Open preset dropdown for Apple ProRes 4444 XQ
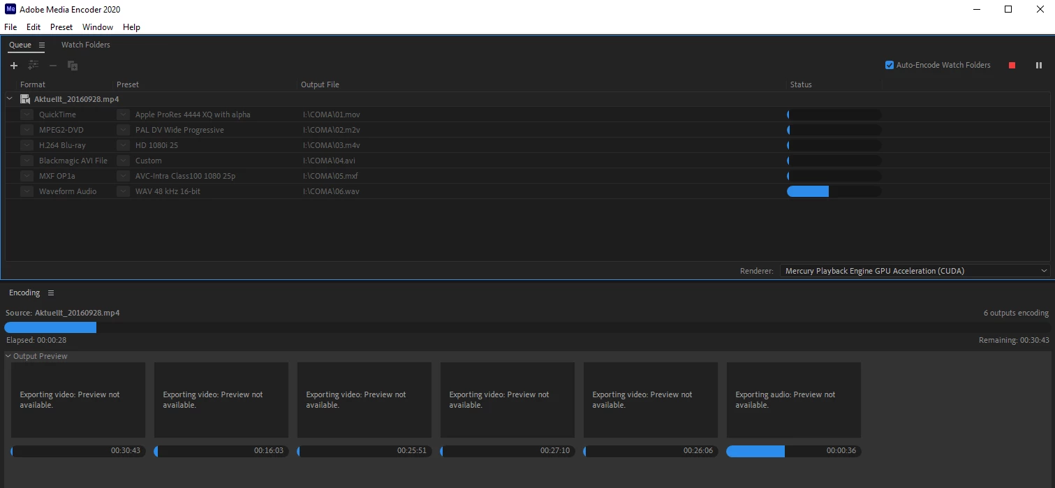The width and height of the screenshot is (1055, 488). (123, 114)
